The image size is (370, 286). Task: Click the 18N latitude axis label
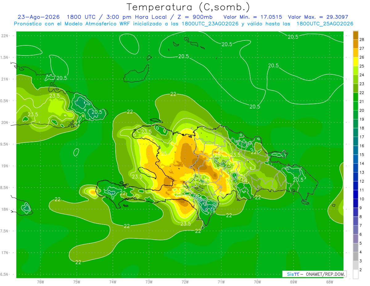point(4,209)
